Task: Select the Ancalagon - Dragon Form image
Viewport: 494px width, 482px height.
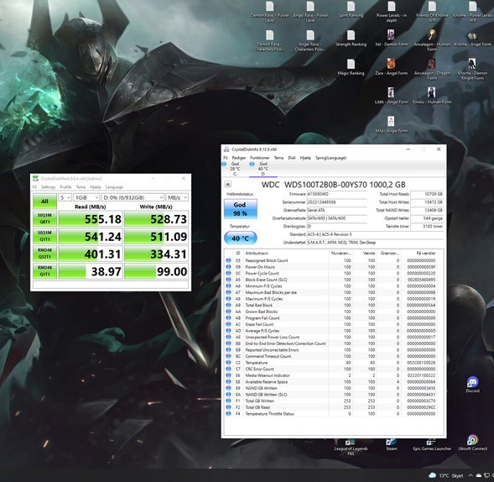Action: [x=432, y=70]
